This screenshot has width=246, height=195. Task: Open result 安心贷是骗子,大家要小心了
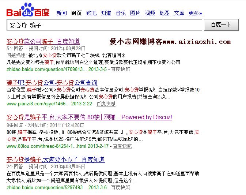[x=56, y=160]
